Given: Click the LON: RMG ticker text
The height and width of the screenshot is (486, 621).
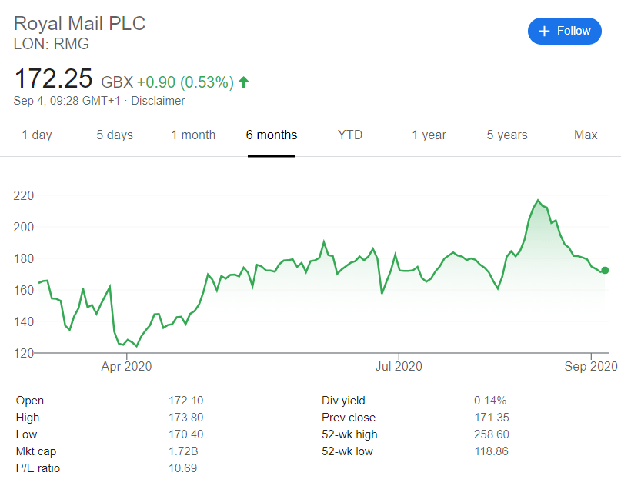Looking at the screenshot, I should (52, 44).
